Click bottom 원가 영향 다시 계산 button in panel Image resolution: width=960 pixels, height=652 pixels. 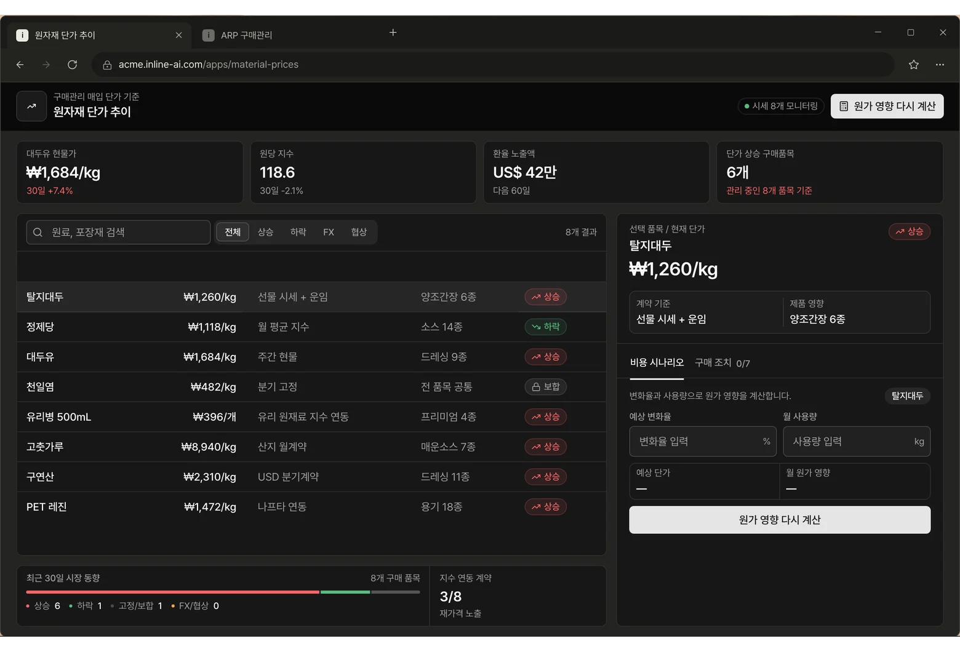[x=780, y=520]
